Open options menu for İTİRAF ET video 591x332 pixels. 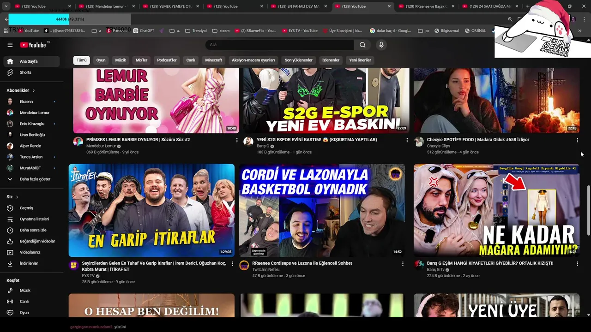[x=232, y=263]
